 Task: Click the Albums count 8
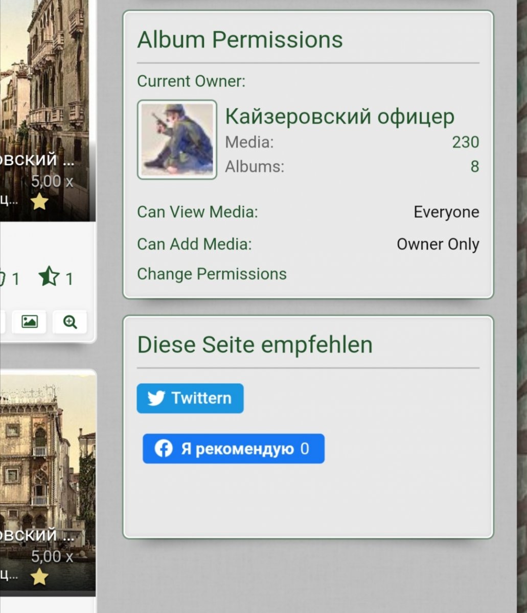pyautogui.click(x=475, y=167)
